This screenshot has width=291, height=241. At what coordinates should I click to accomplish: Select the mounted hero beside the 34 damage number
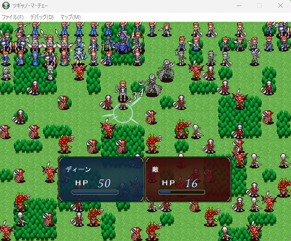122,91
